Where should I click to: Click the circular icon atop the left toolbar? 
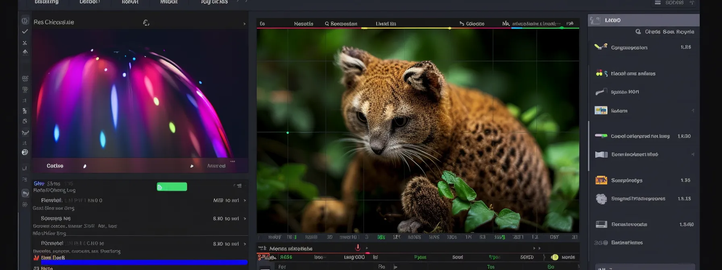point(25,21)
